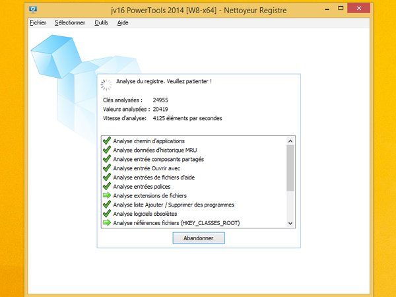Click checkmark beside Analyse chemin d'applications

tap(107, 141)
